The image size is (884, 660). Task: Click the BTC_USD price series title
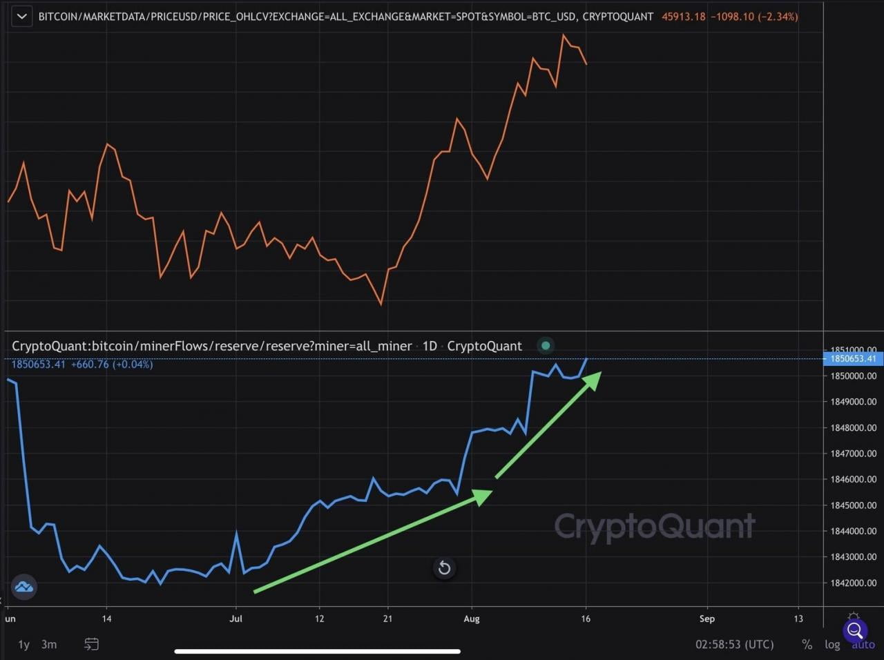(x=345, y=16)
